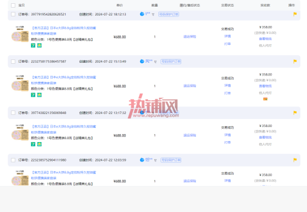Click green tag icon under first product
Image resolution: width=307 pixels, height=212 pixels.
[x=33, y=45]
